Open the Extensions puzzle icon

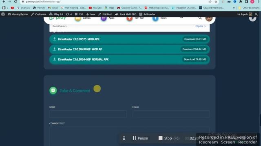tap(241, 2)
